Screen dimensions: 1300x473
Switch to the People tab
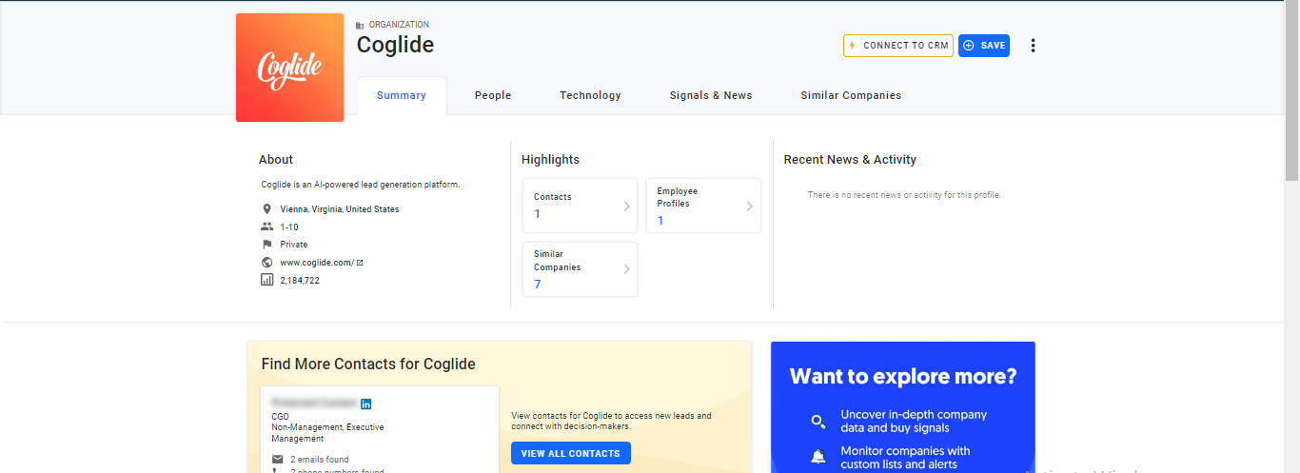[x=493, y=95]
